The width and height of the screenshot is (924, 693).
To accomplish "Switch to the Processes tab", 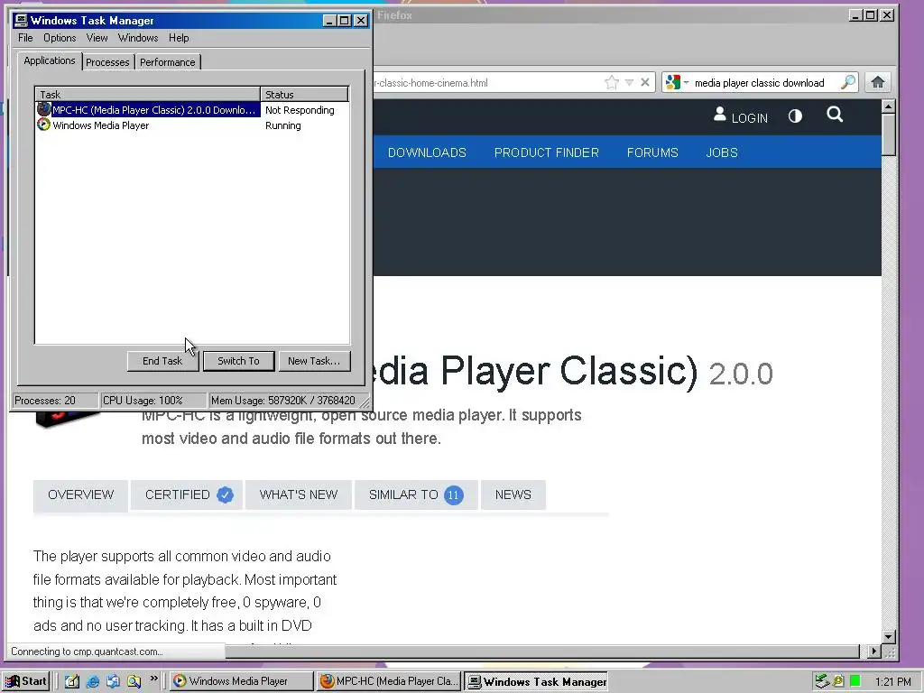I will coord(107,62).
